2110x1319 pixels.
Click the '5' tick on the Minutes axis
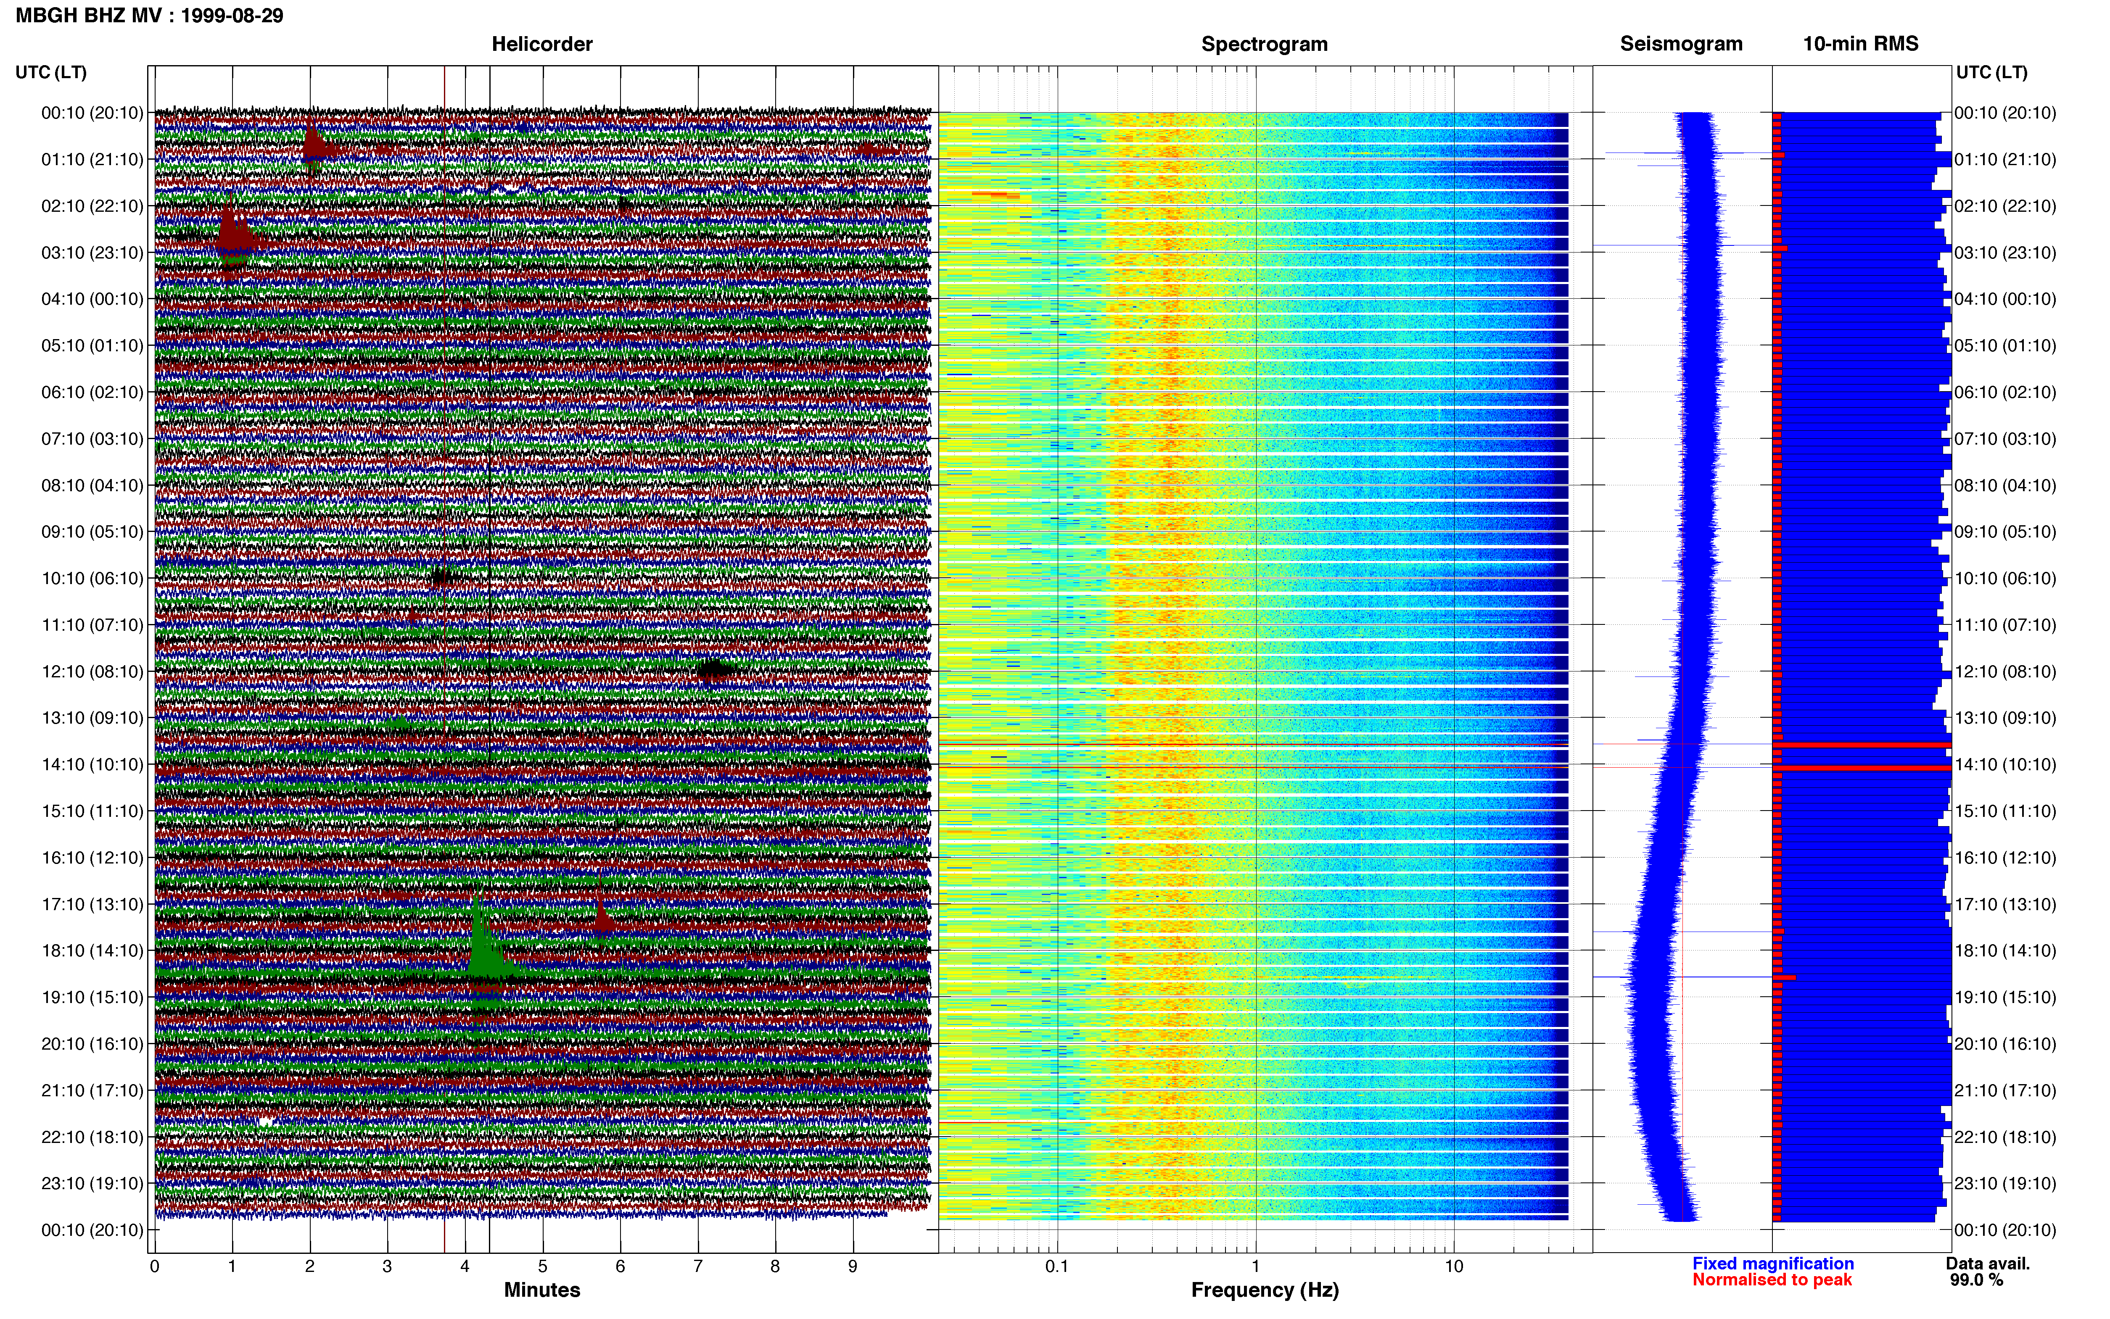tap(543, 1266)
